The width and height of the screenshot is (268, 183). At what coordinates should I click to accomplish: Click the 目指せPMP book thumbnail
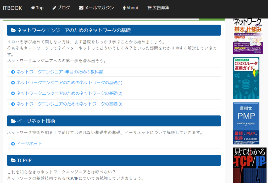click(246, 123)
